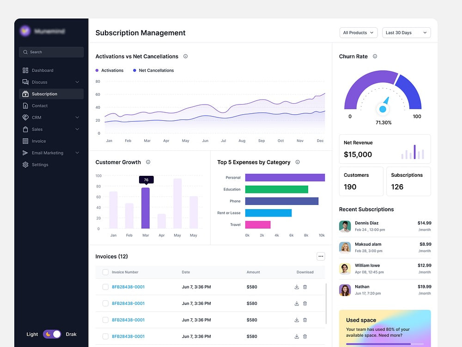Click the app logo in sidebar

25,31
